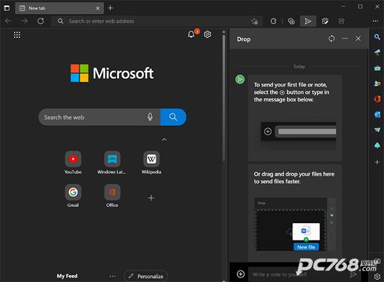Open sidebar Search icon
This screenshot has width=384, height=282.
(x=377, y=37)
